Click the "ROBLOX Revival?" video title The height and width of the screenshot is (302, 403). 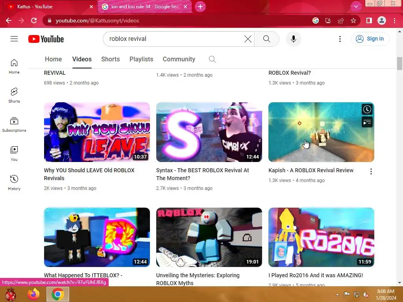coord(290,73)
